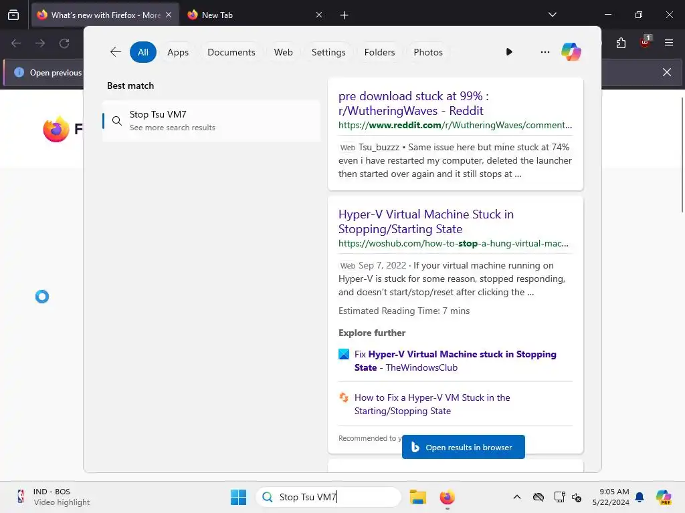Switch to Documents filter
The width and height of the screenshot is (685, 513).
point(231,52)
